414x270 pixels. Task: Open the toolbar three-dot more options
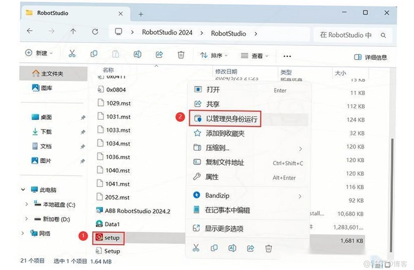287,56
